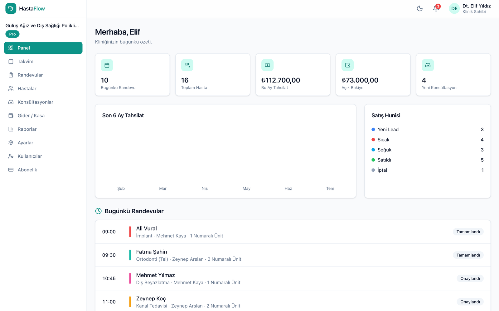The width and height of the screenshot is (499, 311).
Task: Click wallet icon on Açık Bakiye card
Action: coord(348,65)
